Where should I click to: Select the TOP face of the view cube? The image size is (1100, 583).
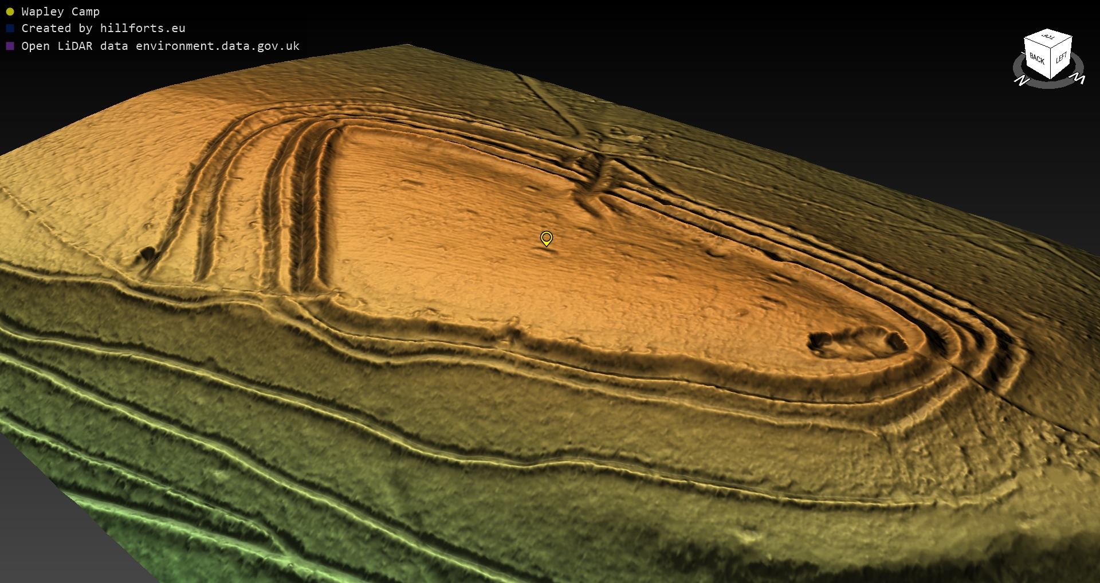point(1048,37)
